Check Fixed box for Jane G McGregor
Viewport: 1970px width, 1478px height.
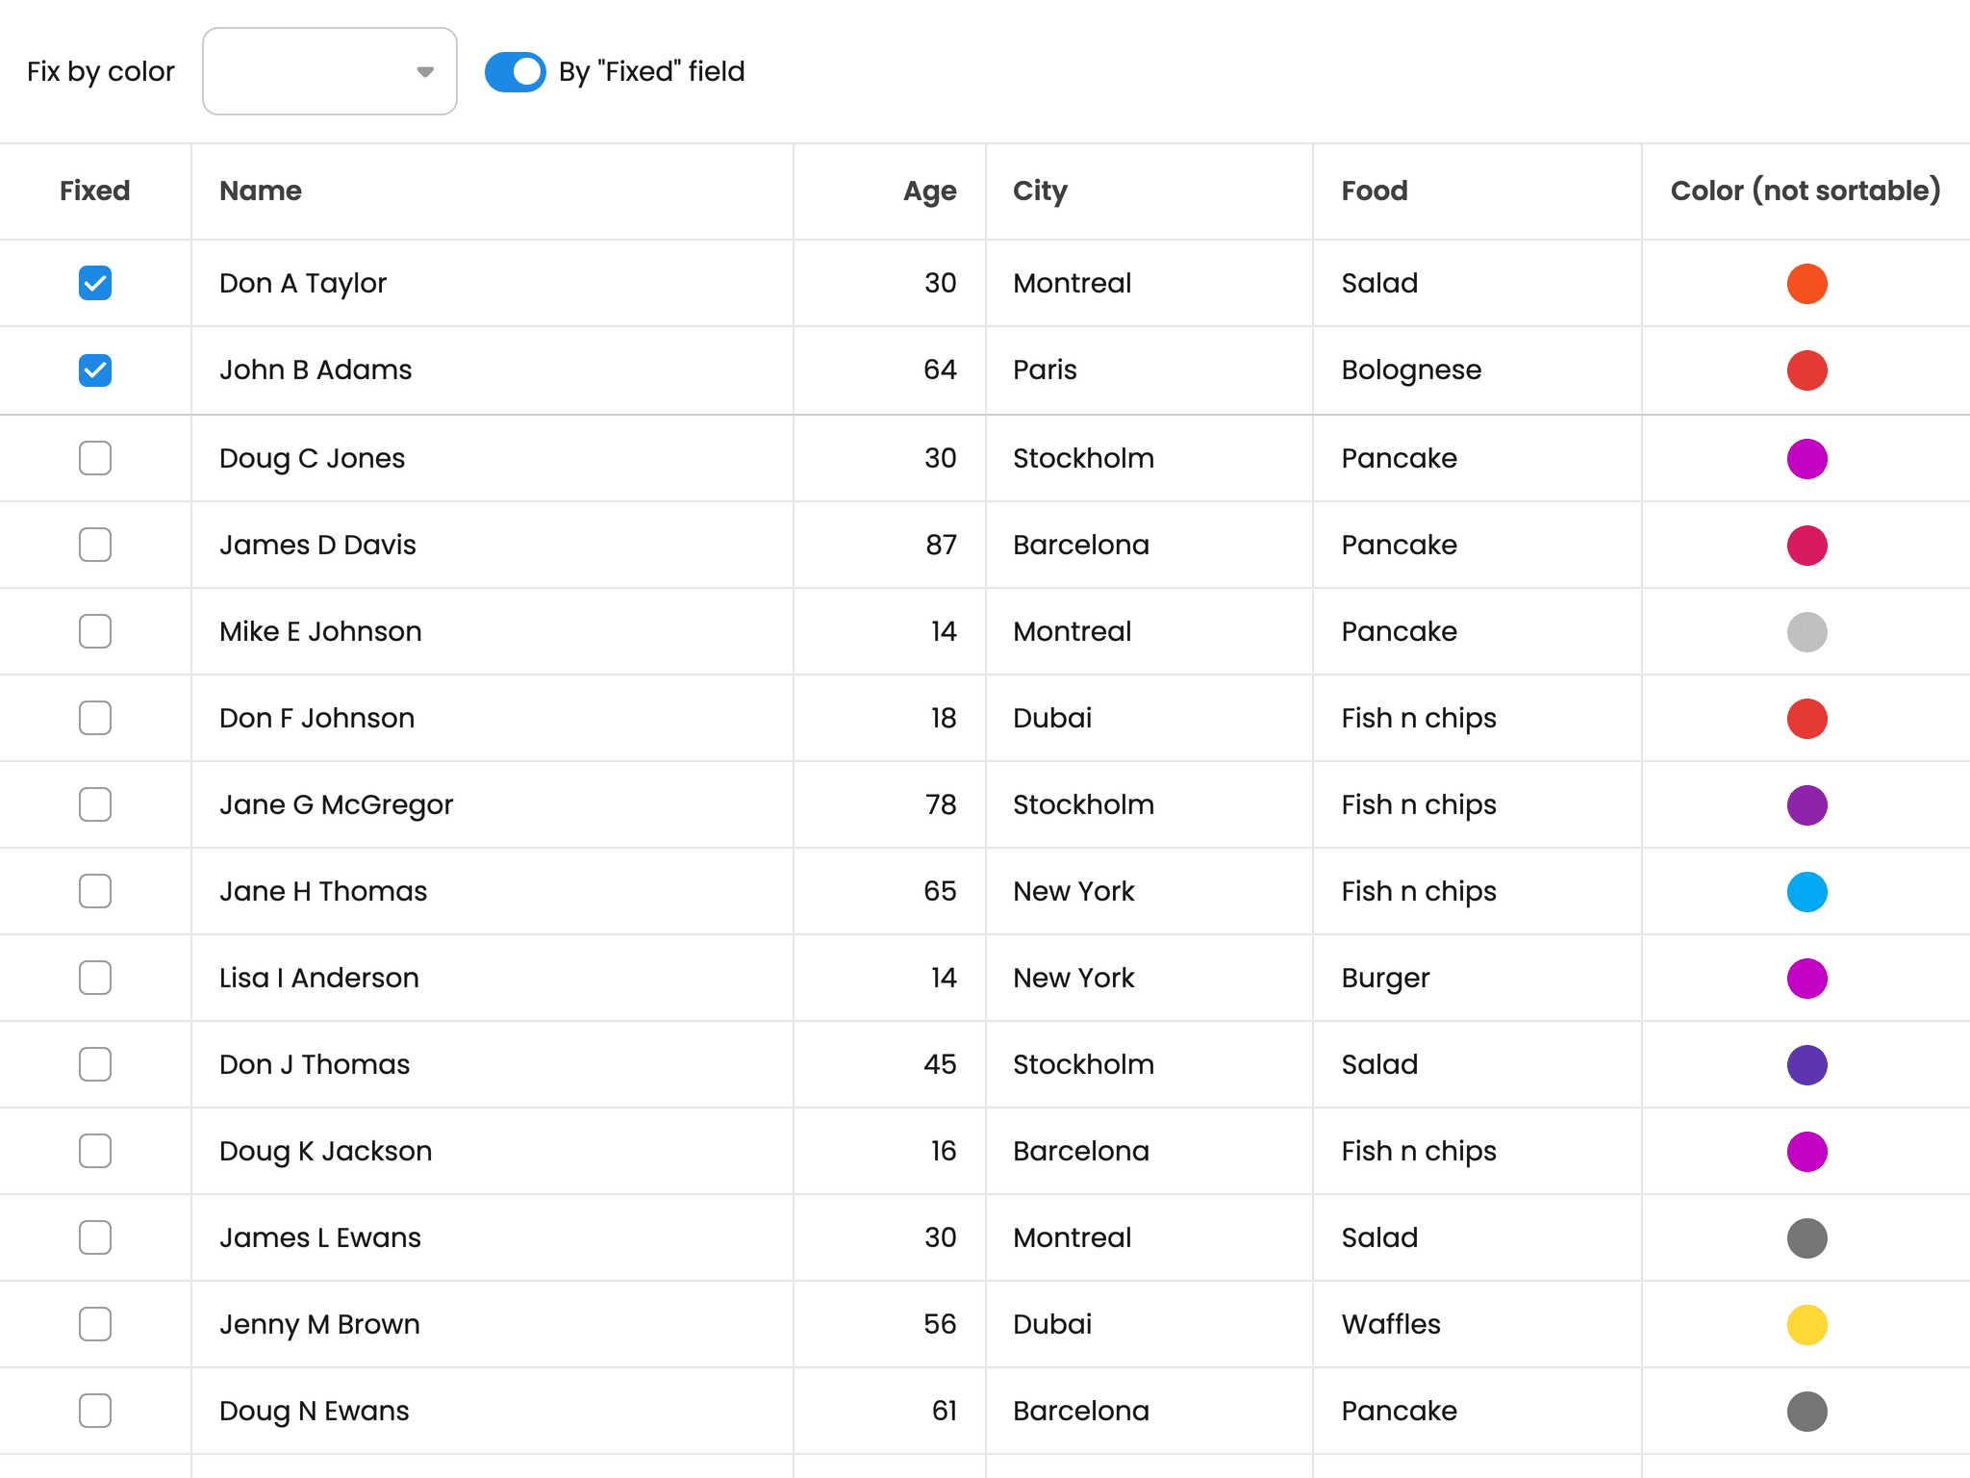(x=95, y=804)
